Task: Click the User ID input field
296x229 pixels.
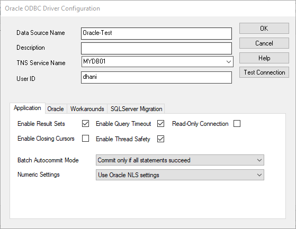Action: 157,77
